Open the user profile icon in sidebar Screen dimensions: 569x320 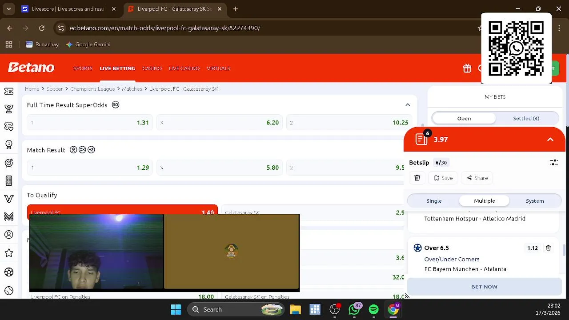pos(8,235)
